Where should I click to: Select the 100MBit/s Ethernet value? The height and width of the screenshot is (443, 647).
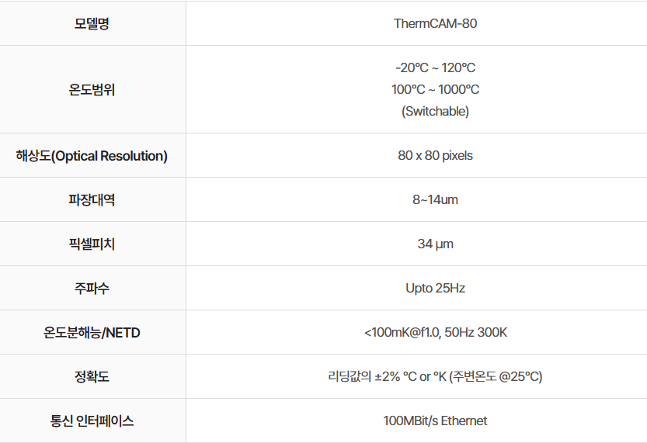tap(435, 421)
